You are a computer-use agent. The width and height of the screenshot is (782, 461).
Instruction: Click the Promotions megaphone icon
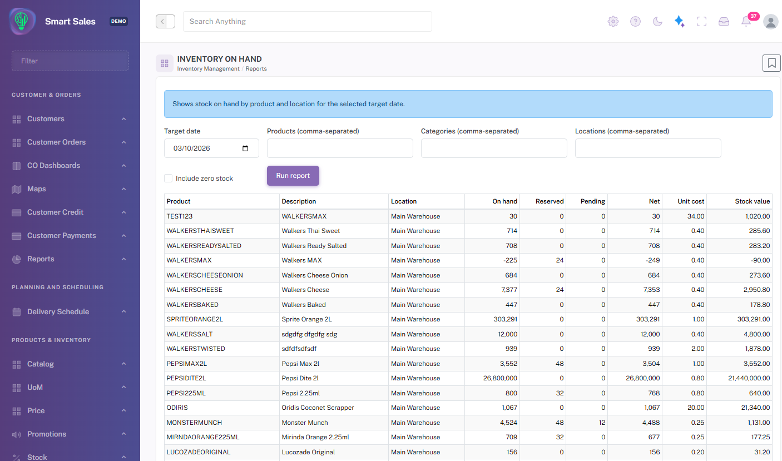[16, 434]
